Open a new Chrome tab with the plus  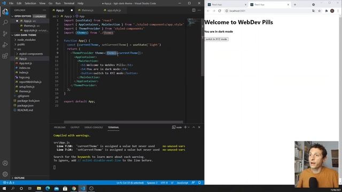pos(295,5)
